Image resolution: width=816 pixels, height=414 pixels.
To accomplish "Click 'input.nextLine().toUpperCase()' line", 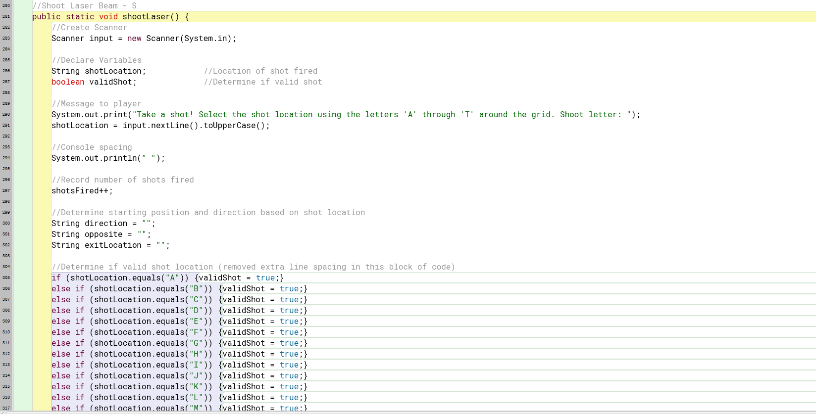I will [x=160, y=126].
